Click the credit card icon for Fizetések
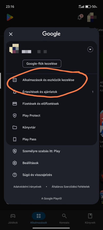 coord(15,104)
